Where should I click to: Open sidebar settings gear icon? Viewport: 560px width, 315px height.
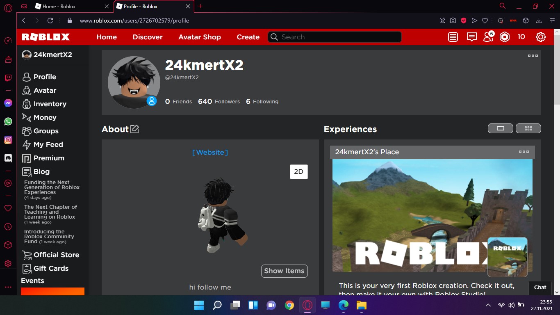tap(8, 263)
